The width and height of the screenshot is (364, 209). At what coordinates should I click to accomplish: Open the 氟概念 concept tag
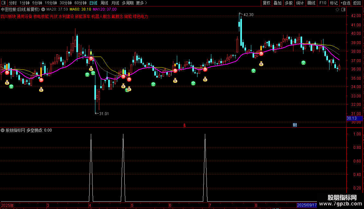118,16
